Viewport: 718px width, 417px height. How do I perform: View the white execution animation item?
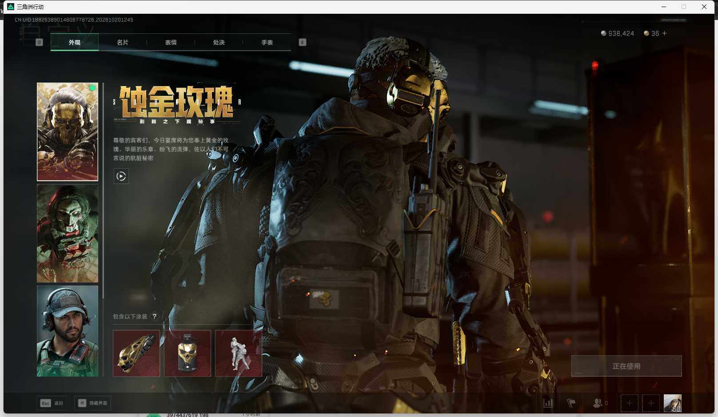click(239, 353)
